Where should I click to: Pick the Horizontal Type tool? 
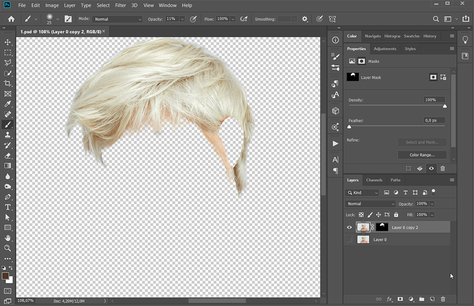click(8, 207)
